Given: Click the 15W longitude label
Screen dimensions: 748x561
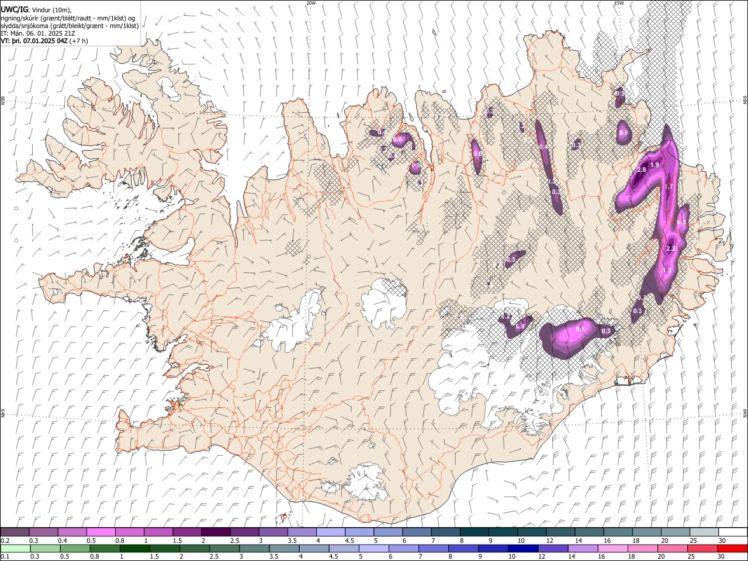Looking at the screenshot, I should click(x=619, y=3).
